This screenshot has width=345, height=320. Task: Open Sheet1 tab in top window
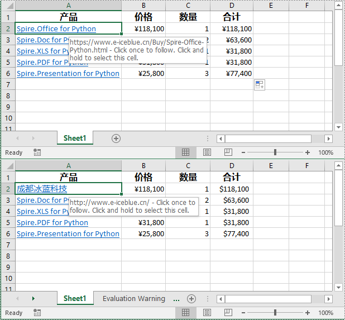coord(75,138)
